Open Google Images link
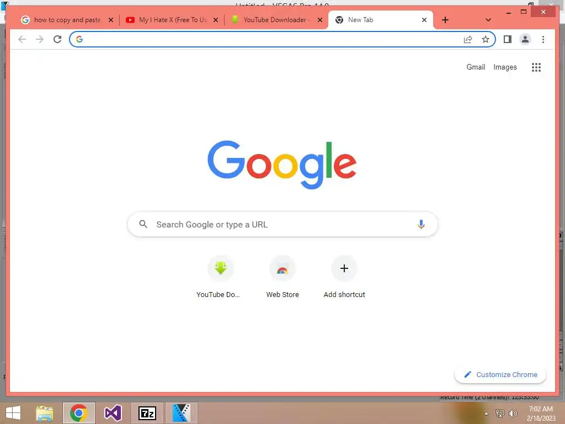The image size is (565, 424). point(505,67)
